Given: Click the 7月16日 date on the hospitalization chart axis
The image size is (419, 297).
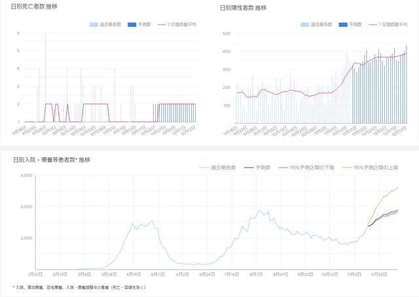Looking at the screenshot, I should 232,274.
